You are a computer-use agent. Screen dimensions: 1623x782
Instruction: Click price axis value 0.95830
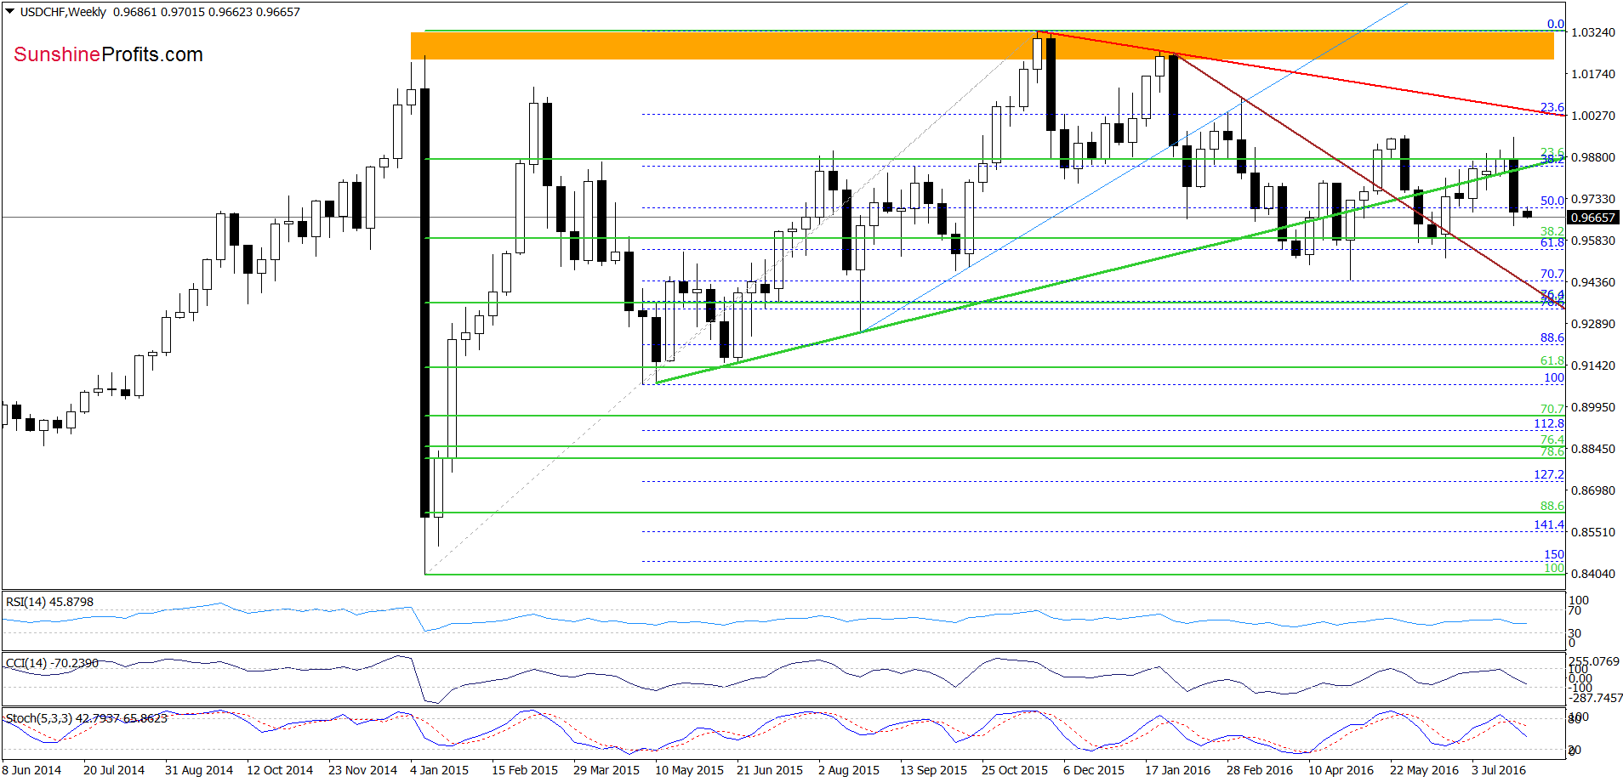click(1592, 241)
